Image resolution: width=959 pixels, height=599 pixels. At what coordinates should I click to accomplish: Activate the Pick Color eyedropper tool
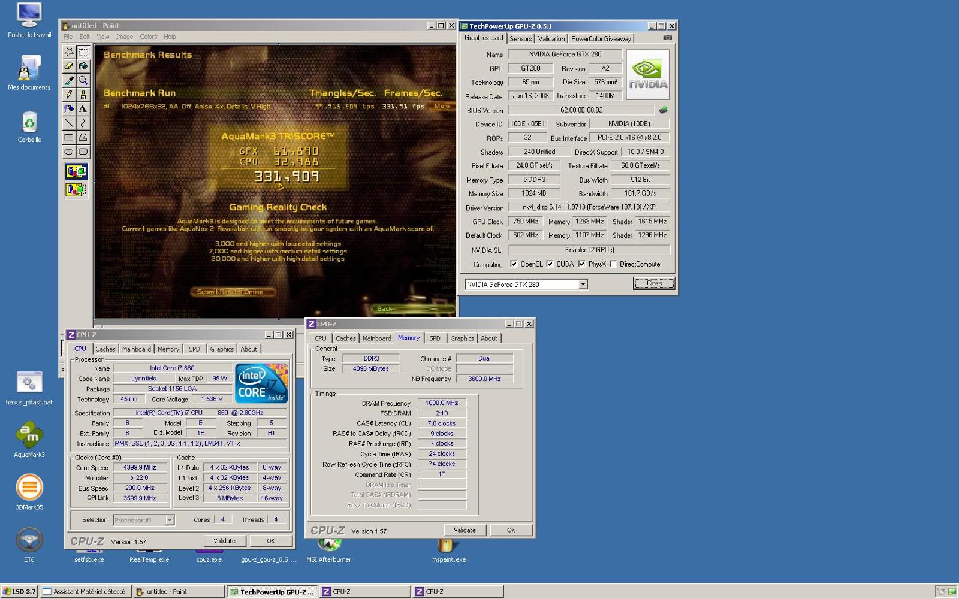[69, 80]
